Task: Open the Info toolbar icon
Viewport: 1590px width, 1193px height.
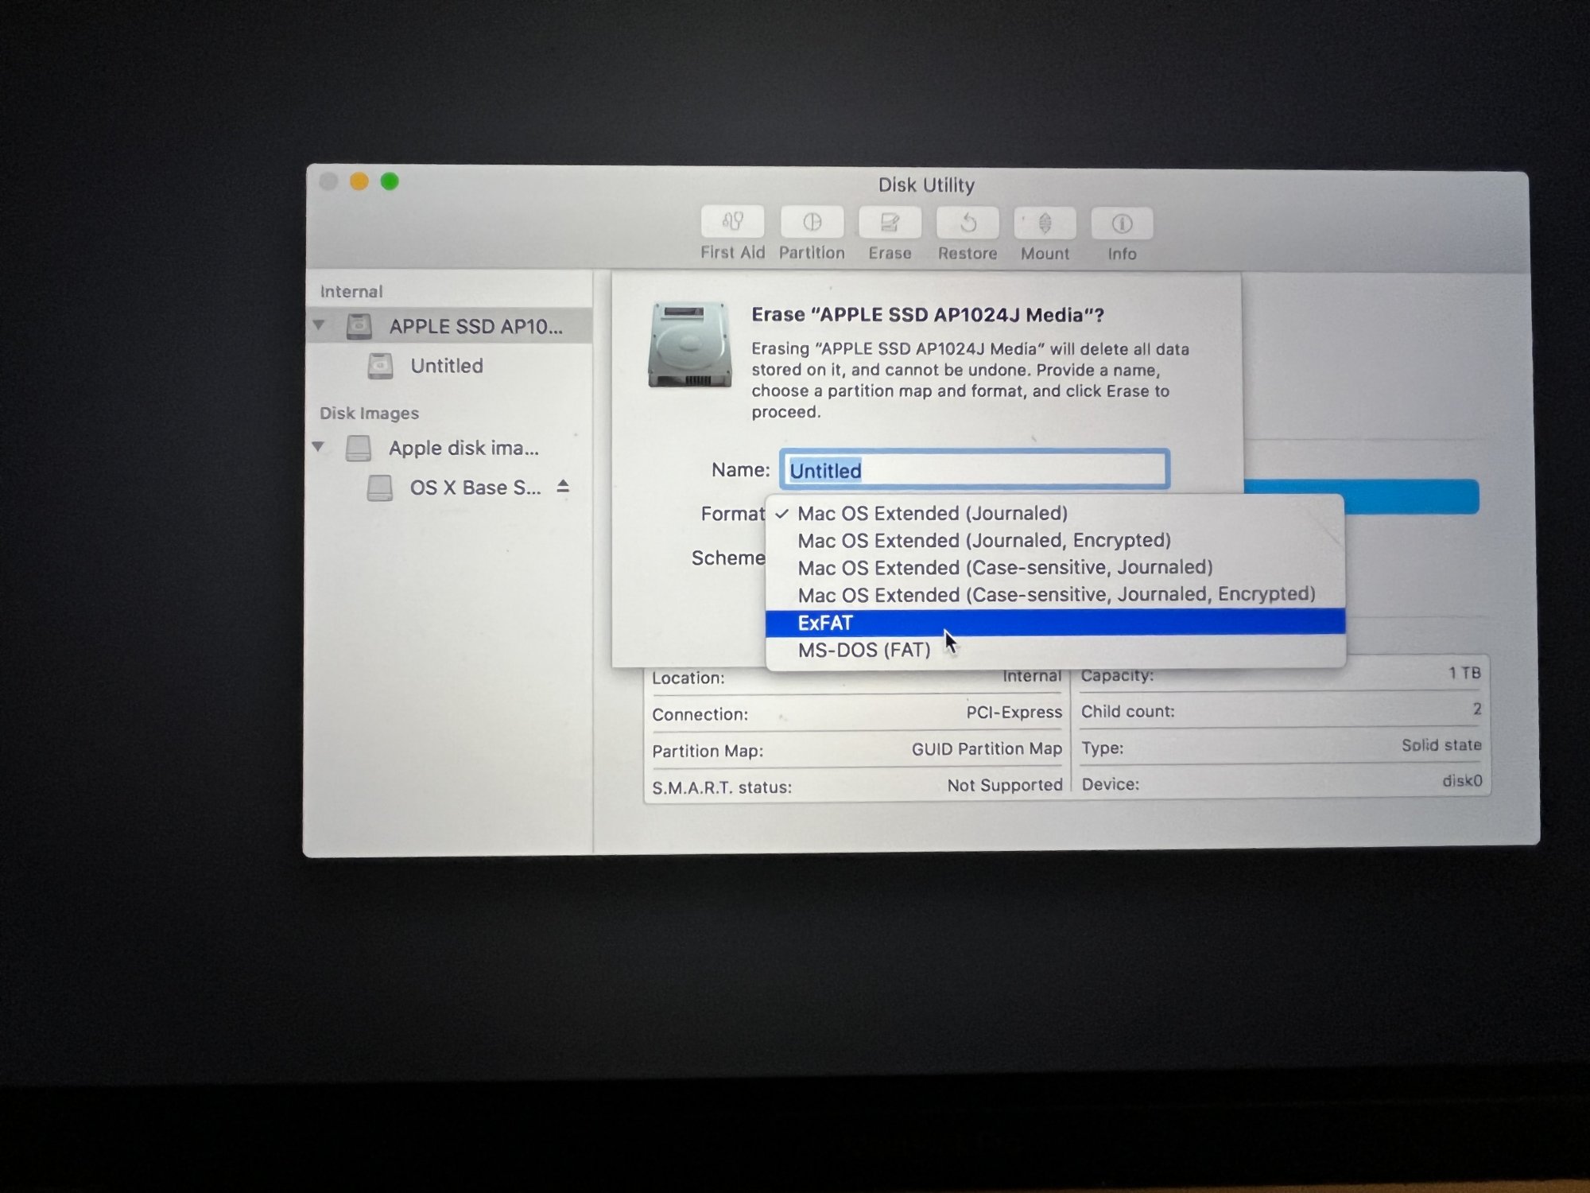Action: click(1122, 224)
